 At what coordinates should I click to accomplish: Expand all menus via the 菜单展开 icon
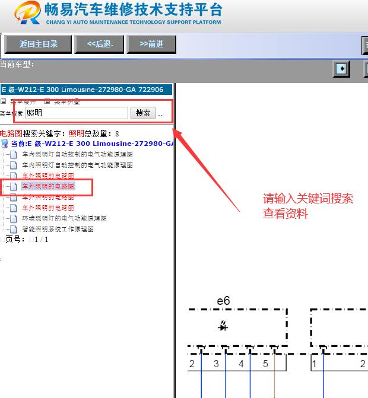tap(3, 101)
